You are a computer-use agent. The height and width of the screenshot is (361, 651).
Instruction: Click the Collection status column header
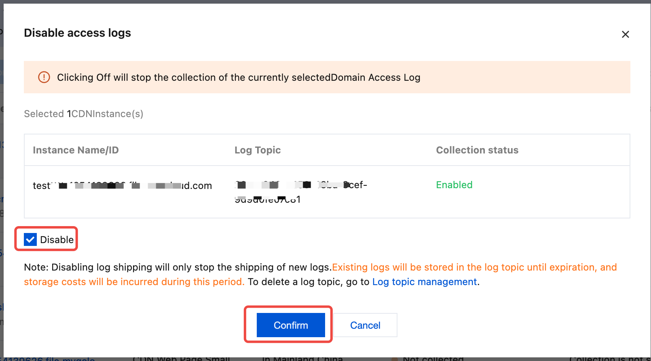477,150
